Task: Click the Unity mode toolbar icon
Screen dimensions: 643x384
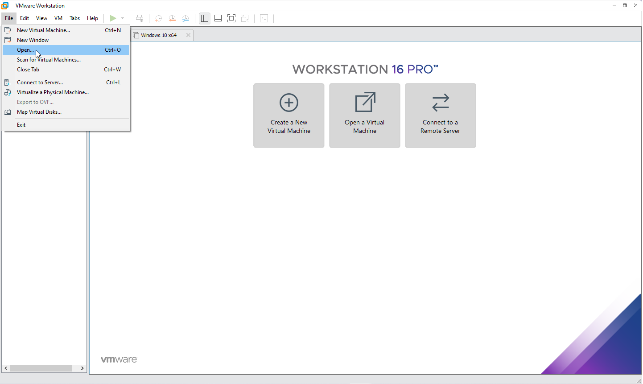Action: pos(245,18)
